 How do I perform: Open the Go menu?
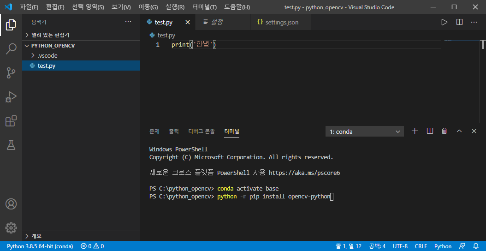148,7
